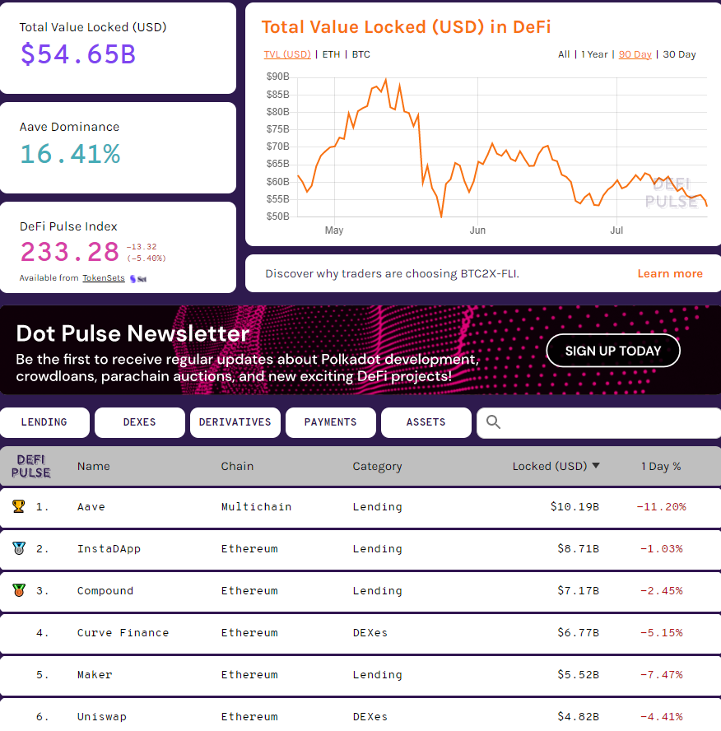This screenshot has height=731, width=721.
Task: Click the DeFi Pulse logo in table header
Action: 30,466
